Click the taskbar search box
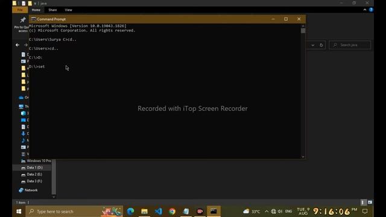 click(74, 212)
